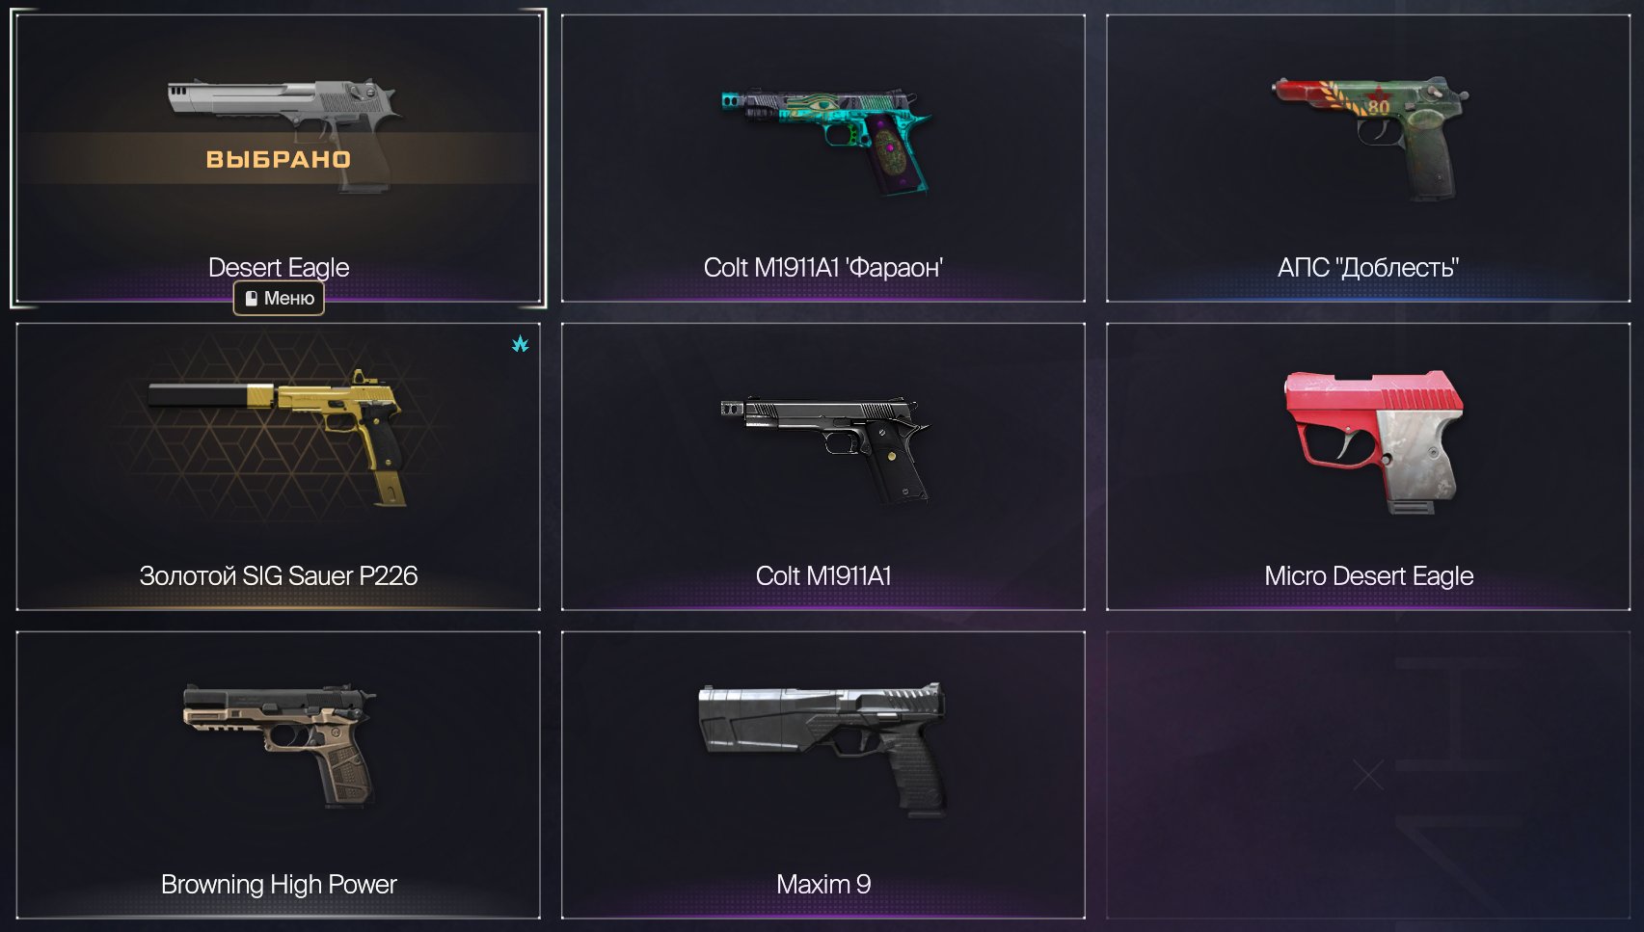Select the Colt M1911A1 'Фараон' label
1644x932 pixels.
[x=823, y=267]
